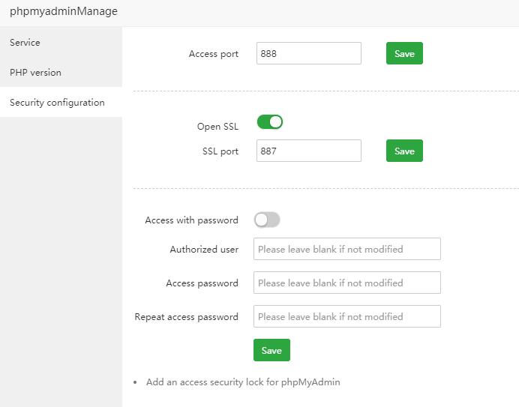
Task: Click into the Authorized user field
Action: (x=346, y=249)
